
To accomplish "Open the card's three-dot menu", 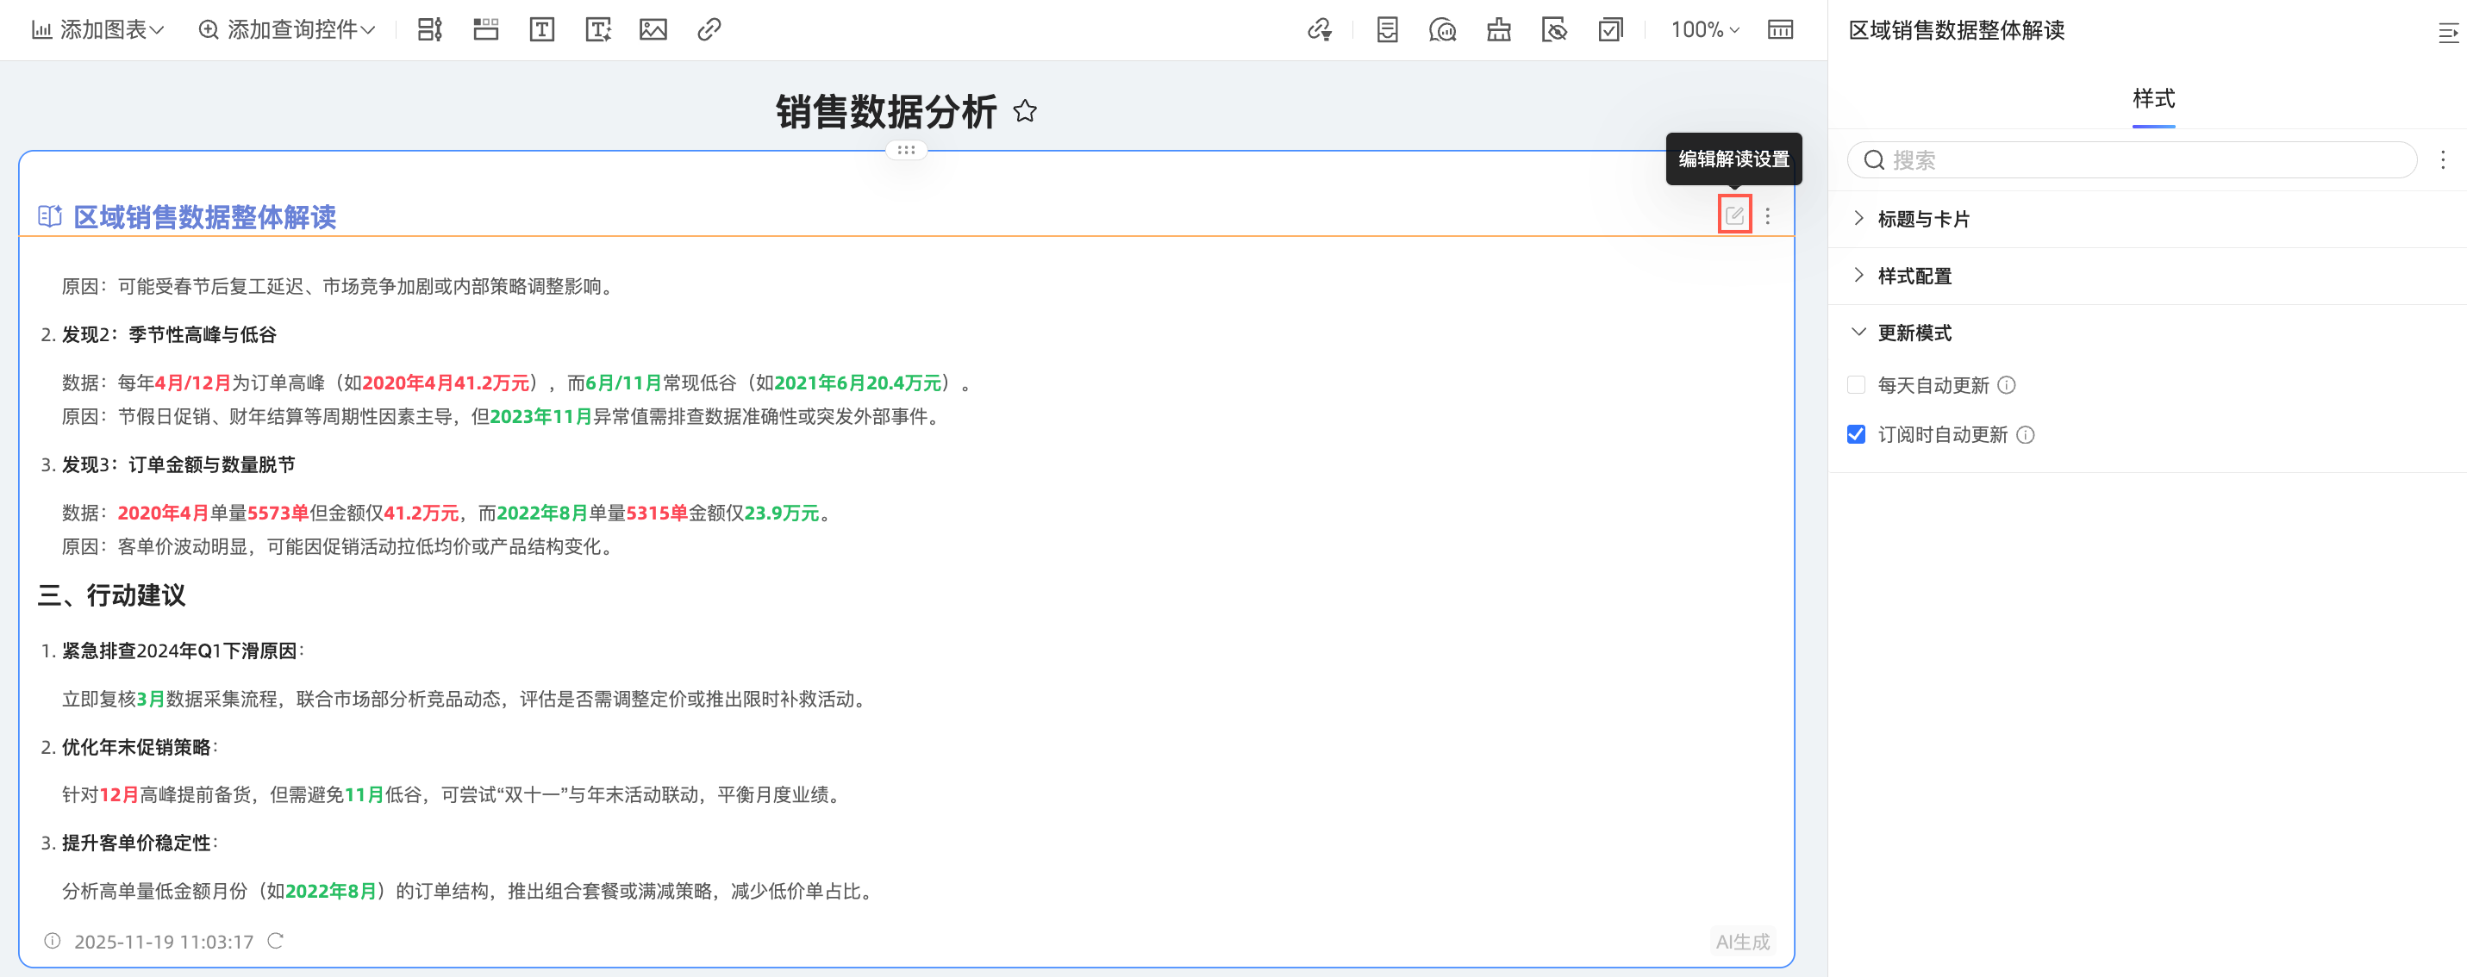I will click(1767, 215).
